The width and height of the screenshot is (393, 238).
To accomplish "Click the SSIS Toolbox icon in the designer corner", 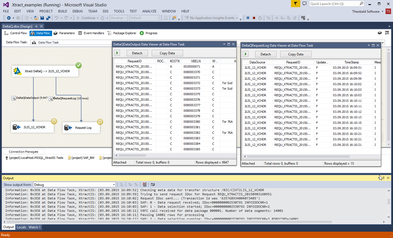I will 380,33.
